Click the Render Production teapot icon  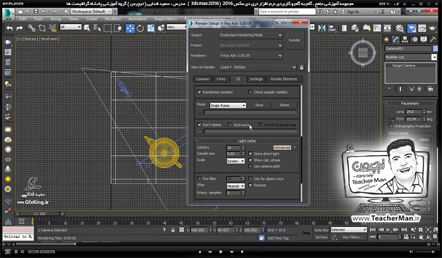(x=433, y=28)
